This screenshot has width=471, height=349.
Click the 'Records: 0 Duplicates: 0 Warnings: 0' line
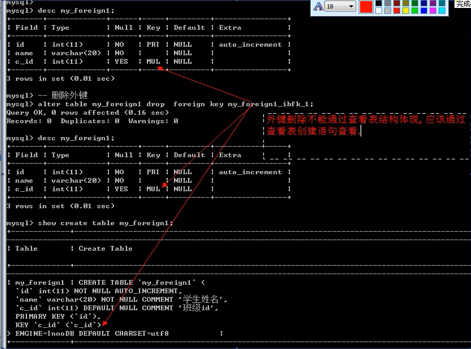[92, 121]
